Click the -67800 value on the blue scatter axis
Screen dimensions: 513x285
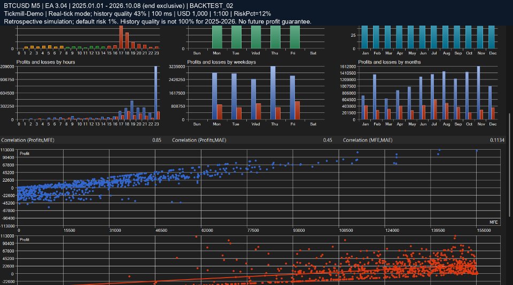(8, 210)
